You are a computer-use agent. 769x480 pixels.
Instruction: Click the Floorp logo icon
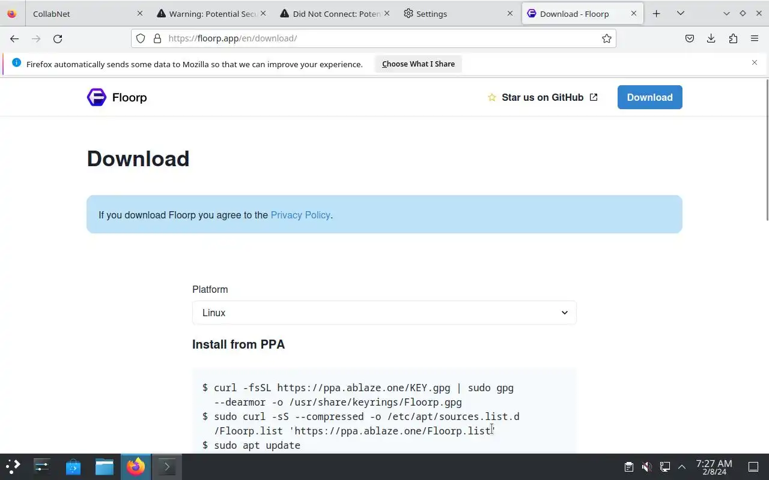click(96, 97)
